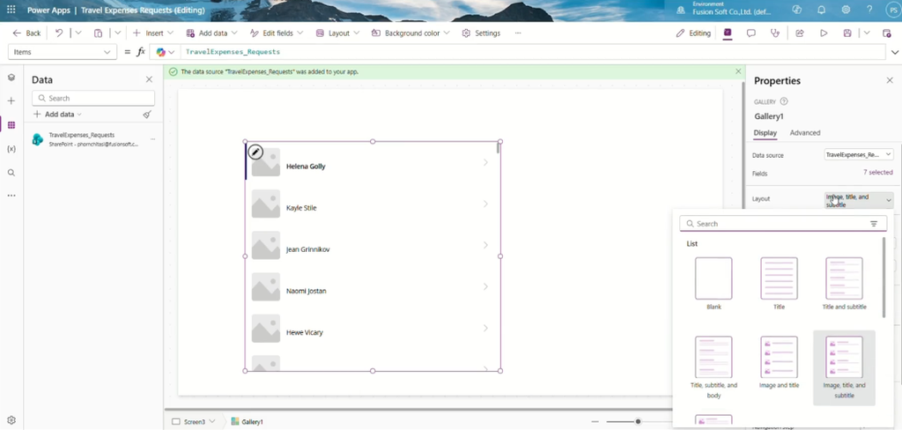Open the Search icon in sidebar
This screenshot has height=430, width=902.
point(11,173)
